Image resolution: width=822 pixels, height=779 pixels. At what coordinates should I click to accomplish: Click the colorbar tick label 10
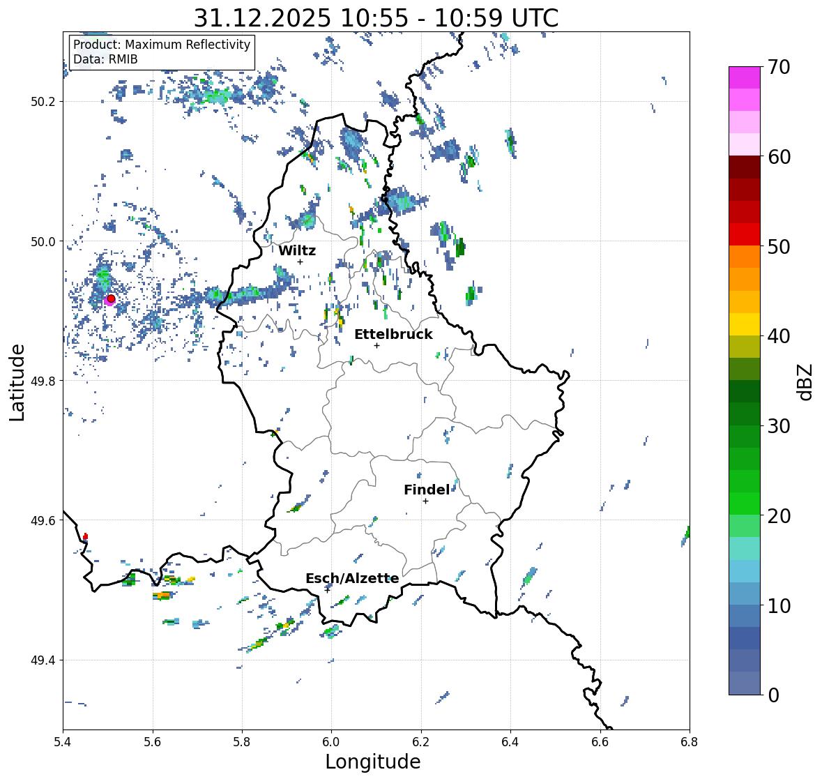pos(779,605)
